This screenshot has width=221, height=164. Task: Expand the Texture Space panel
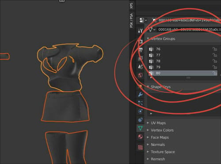(x=148, y=152)
